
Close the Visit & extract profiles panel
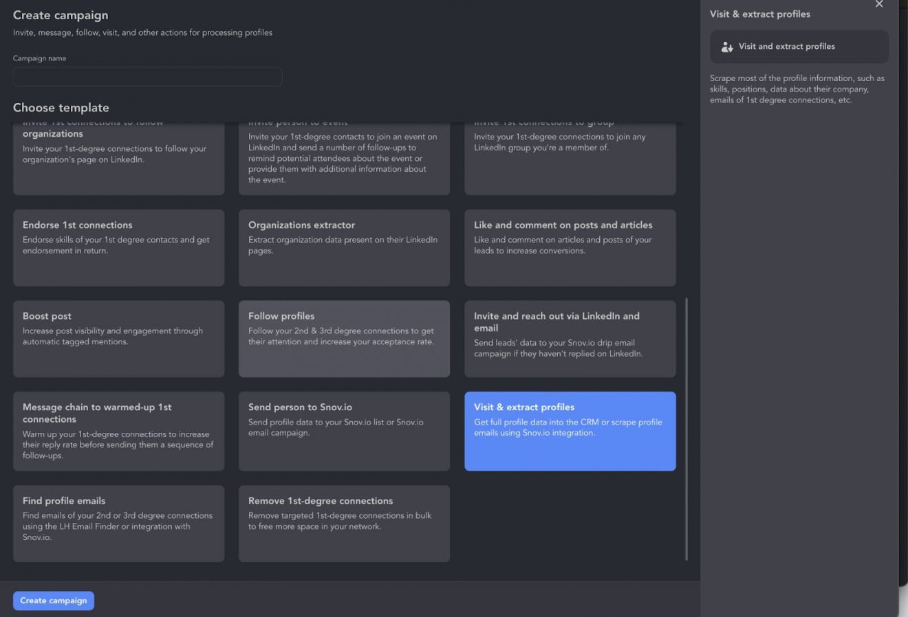tap(879, 4)
